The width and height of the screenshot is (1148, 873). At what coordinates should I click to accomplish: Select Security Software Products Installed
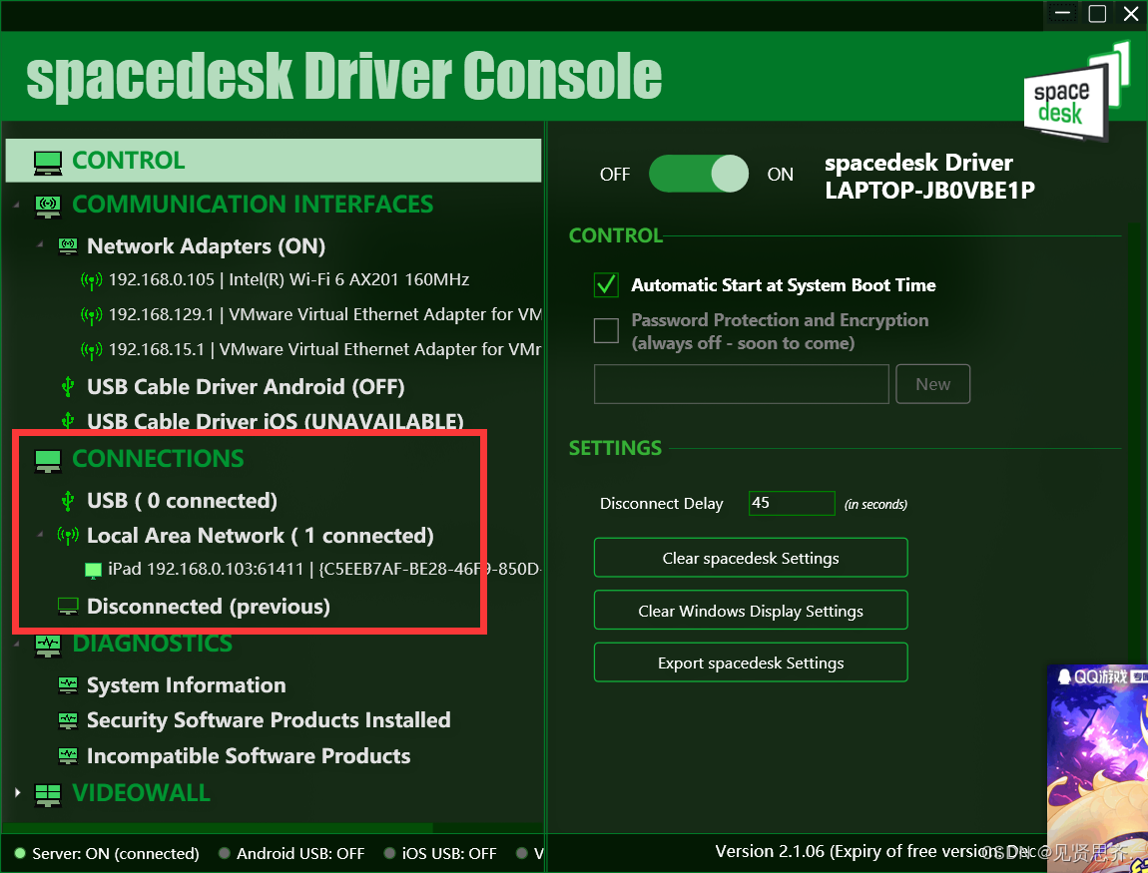[269, 720]
